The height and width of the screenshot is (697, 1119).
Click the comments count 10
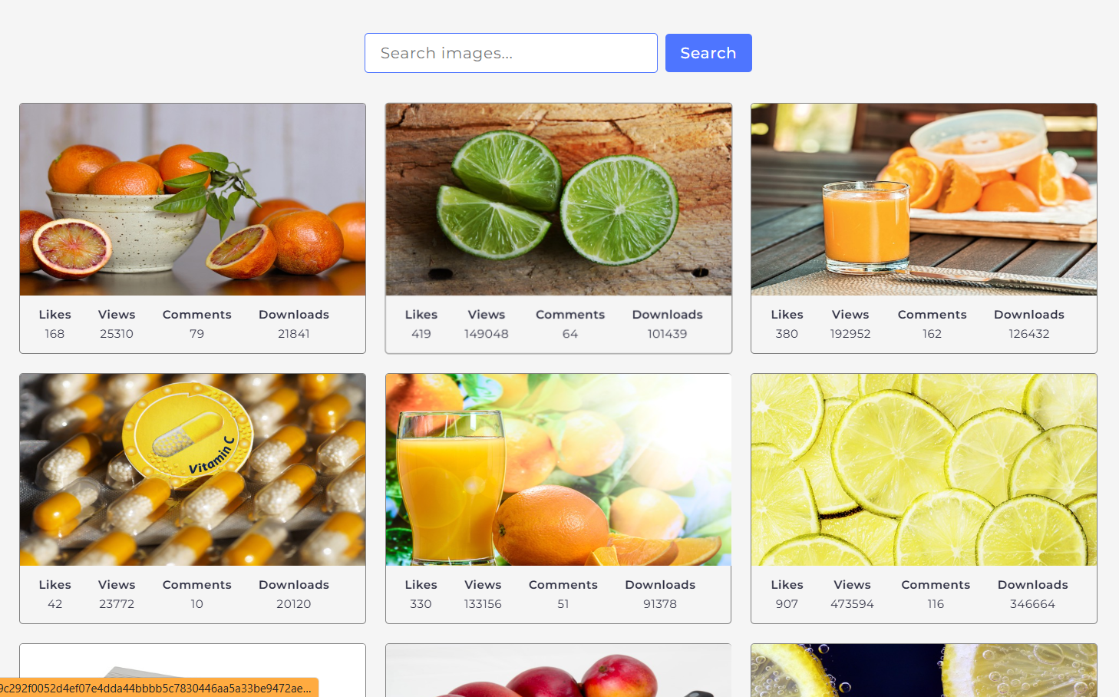[x=197, y=604]
